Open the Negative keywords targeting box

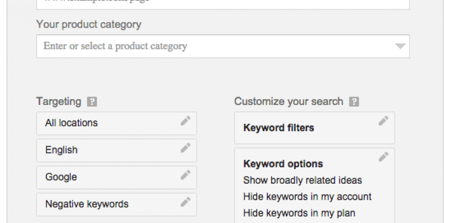point(110,204)
